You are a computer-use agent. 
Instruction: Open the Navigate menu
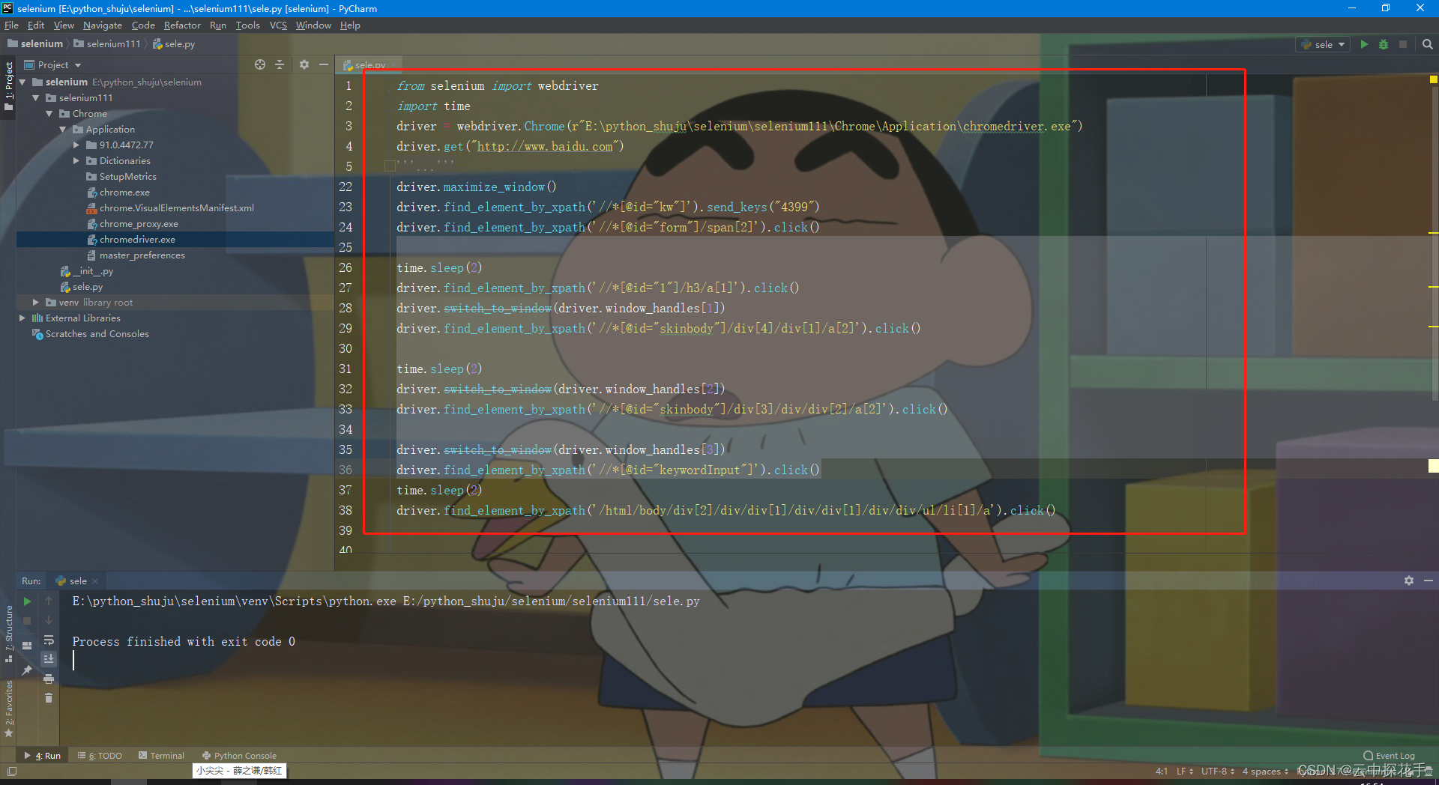pos(103,25)
